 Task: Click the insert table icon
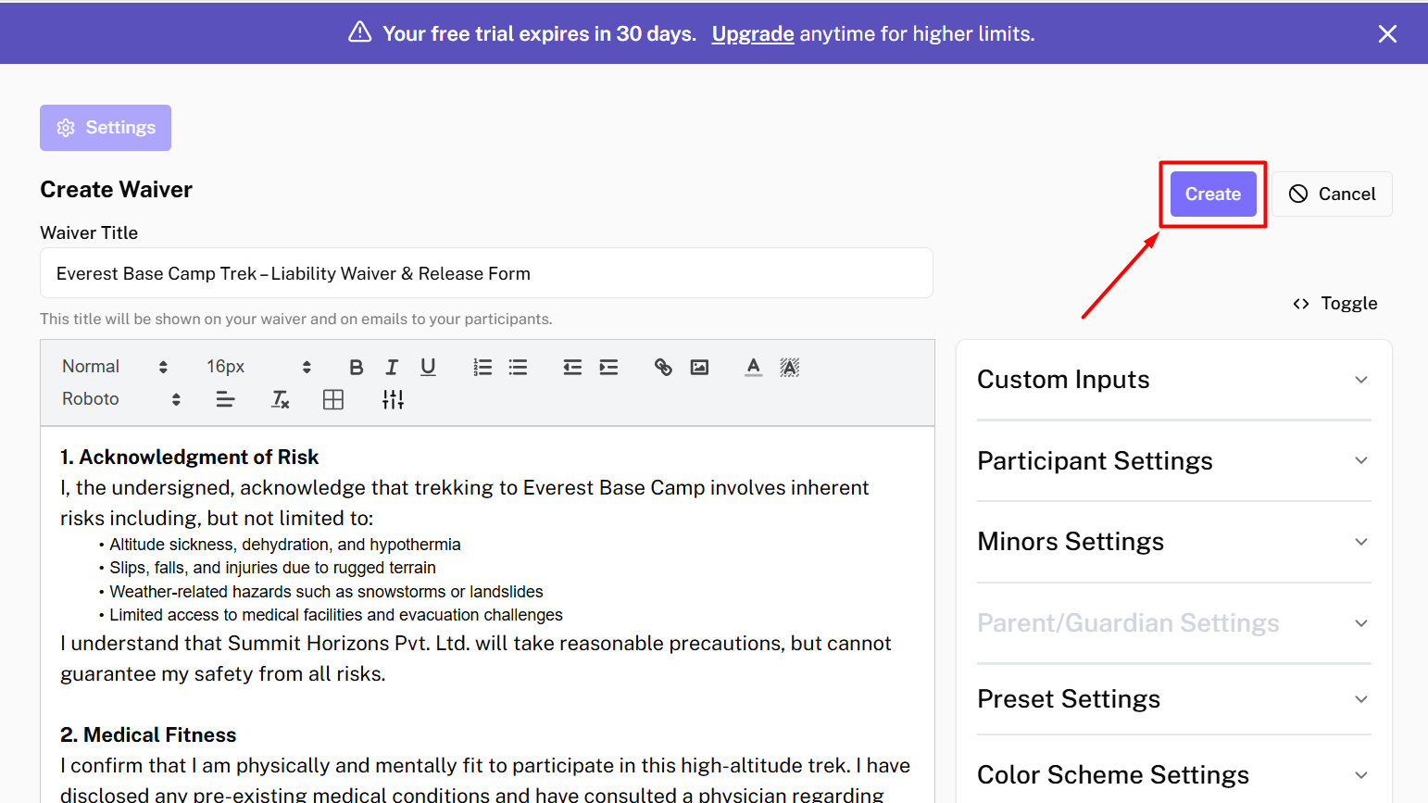pos(333,400)
